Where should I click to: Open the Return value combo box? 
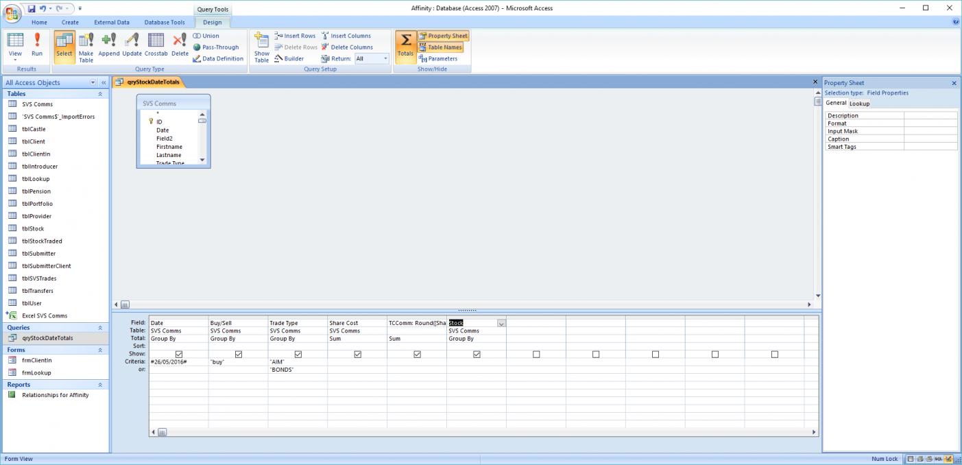point(372,58)
